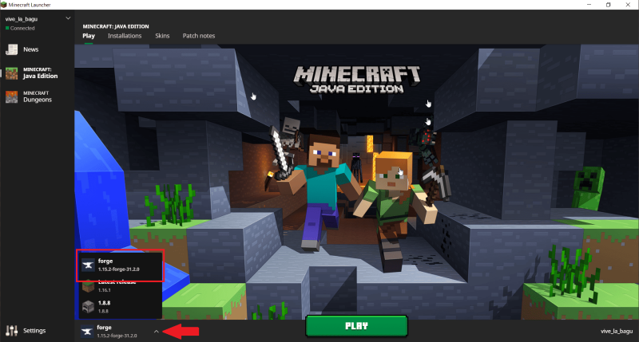The width and height of the screenshot is (639, 342).
Task: Click the forge anvil icon in bottom bar
Action: point(86,332)
